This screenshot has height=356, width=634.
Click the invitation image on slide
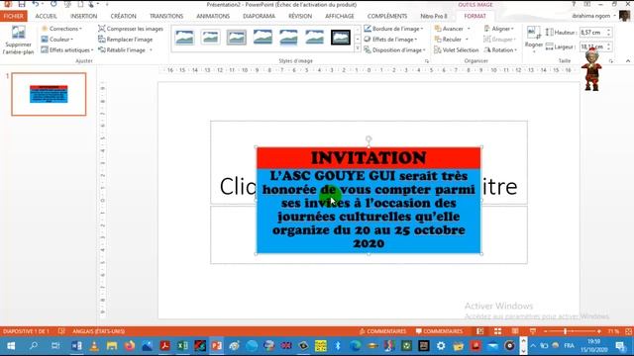pyautogui.click(x=369, y=201)
